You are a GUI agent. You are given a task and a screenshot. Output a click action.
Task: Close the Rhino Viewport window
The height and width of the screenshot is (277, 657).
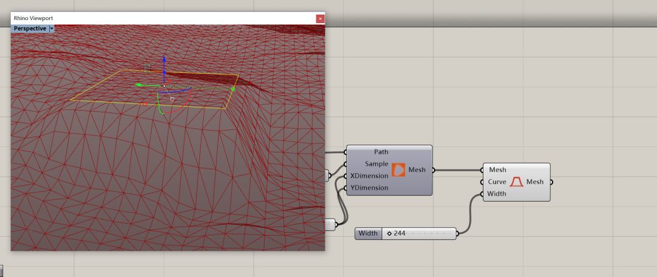coord(320,18)
